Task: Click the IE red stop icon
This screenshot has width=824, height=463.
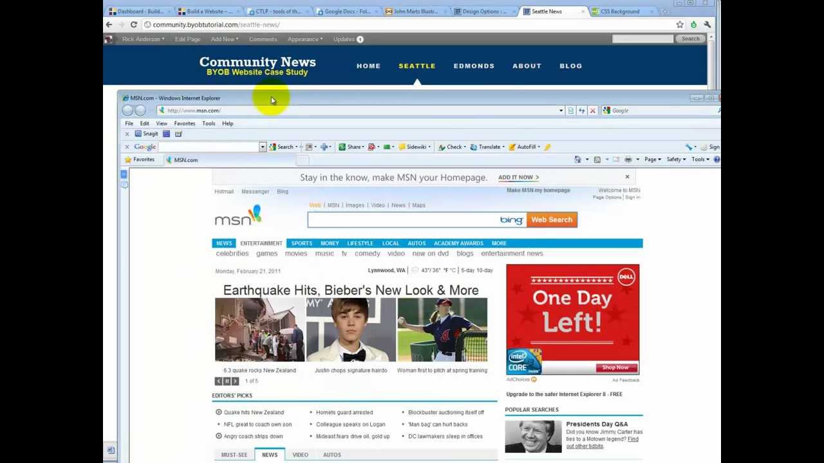Action: 592,111
